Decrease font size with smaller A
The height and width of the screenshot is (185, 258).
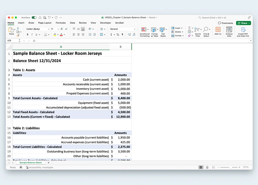point(66,29)
